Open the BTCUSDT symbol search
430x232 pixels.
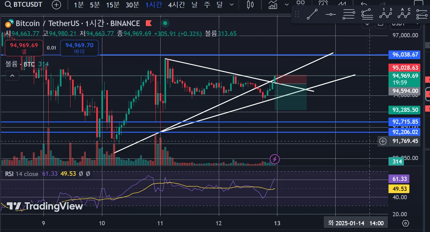pyautogui.click(x=23, y=4)
